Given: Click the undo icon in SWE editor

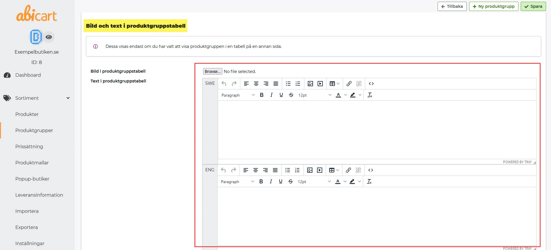Looking at the screenshot, I should [x=224, y=84].
